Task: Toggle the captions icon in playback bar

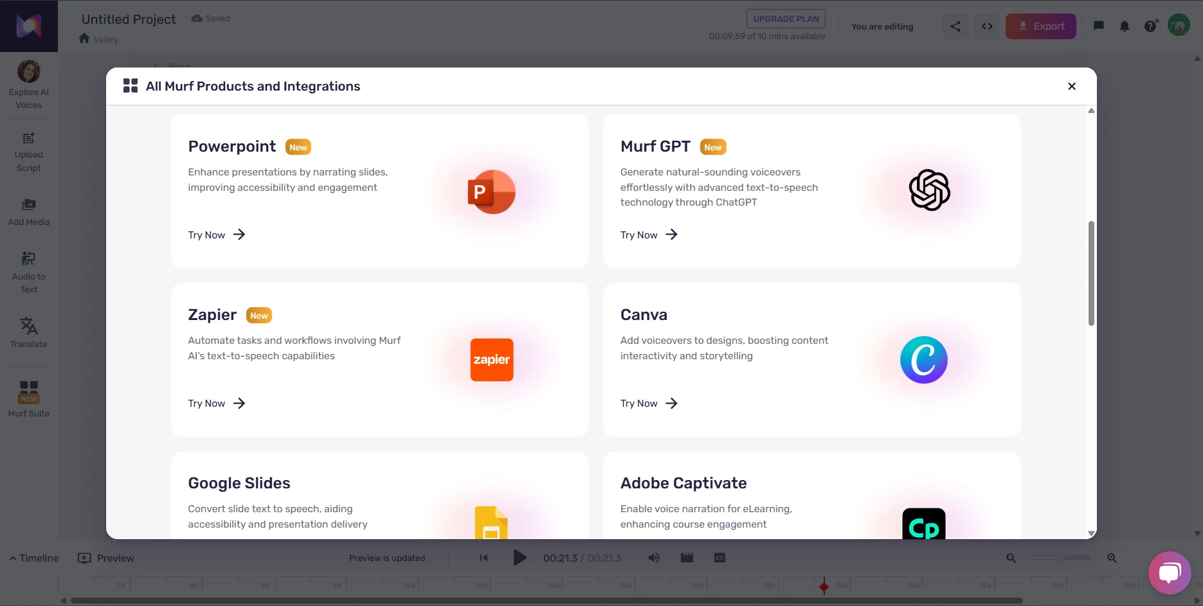Action: click(x=719, y=558)
